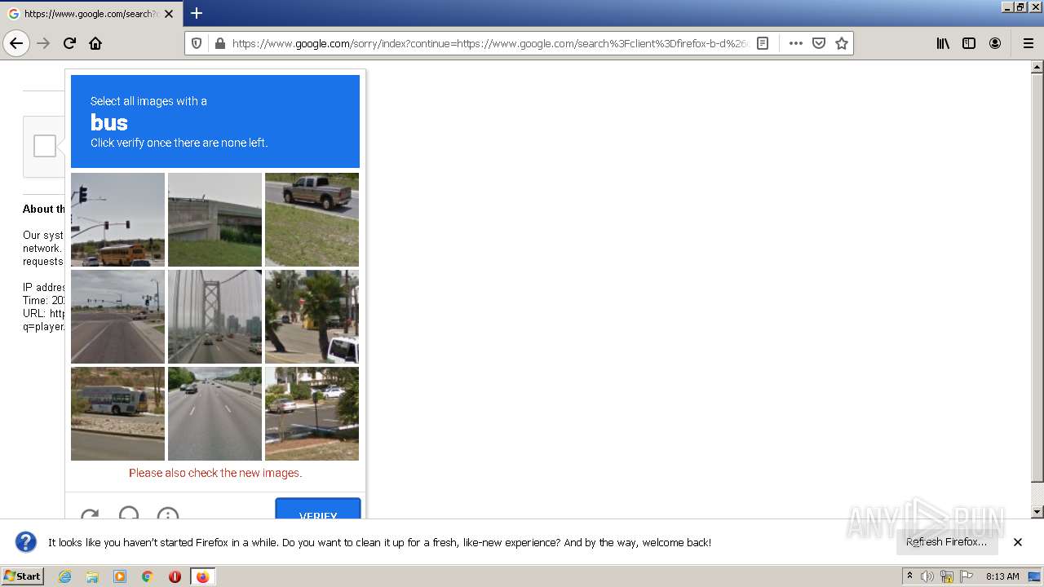Screen dimensions: 1044x587
Task: Show sidebars toolbar icon
Action: [x=969, y=43]
